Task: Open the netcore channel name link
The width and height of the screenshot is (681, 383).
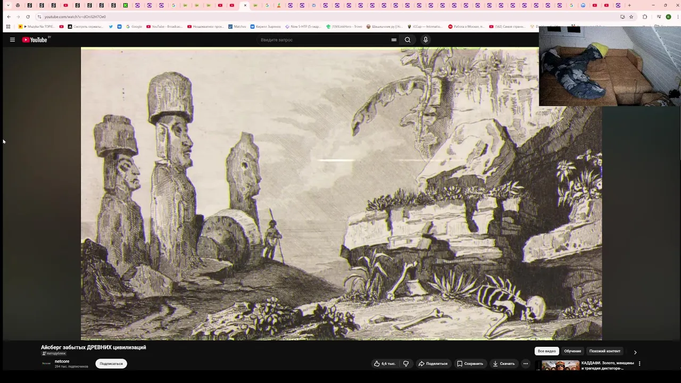Action: (x=62, y=362)
